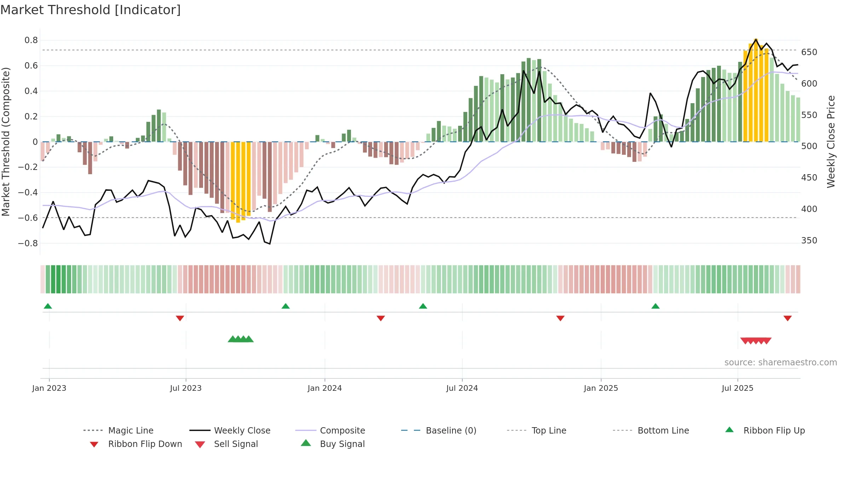The height and width of the screenshot is (477, 849).
Task: Click the dark green ribbon segment at far left
Action: [x=56, y=279]
